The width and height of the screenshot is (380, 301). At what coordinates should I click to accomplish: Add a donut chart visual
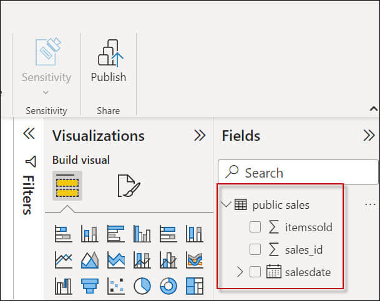click(168, 285)
